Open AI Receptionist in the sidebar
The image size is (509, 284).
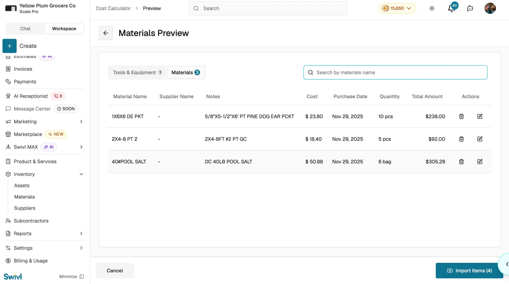(x=31, y=96)
